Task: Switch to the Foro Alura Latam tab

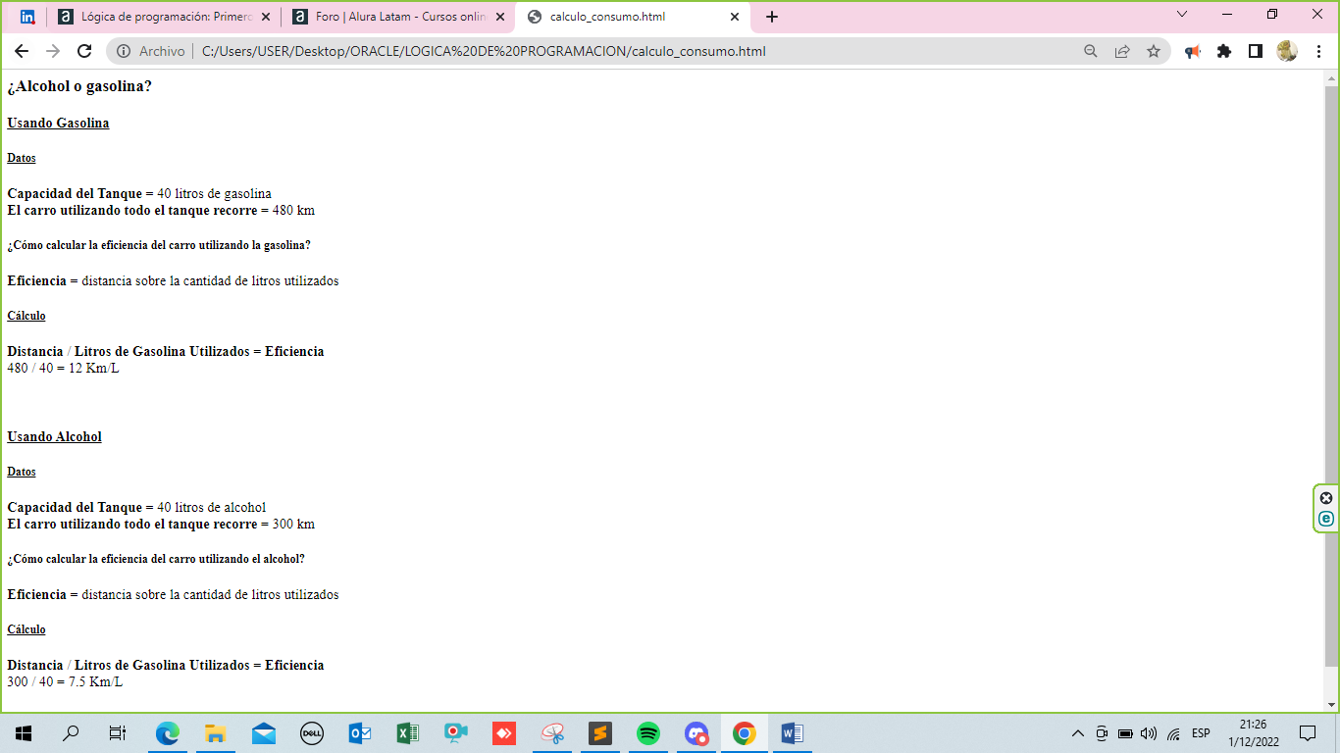Action: (x=400, y=17)
